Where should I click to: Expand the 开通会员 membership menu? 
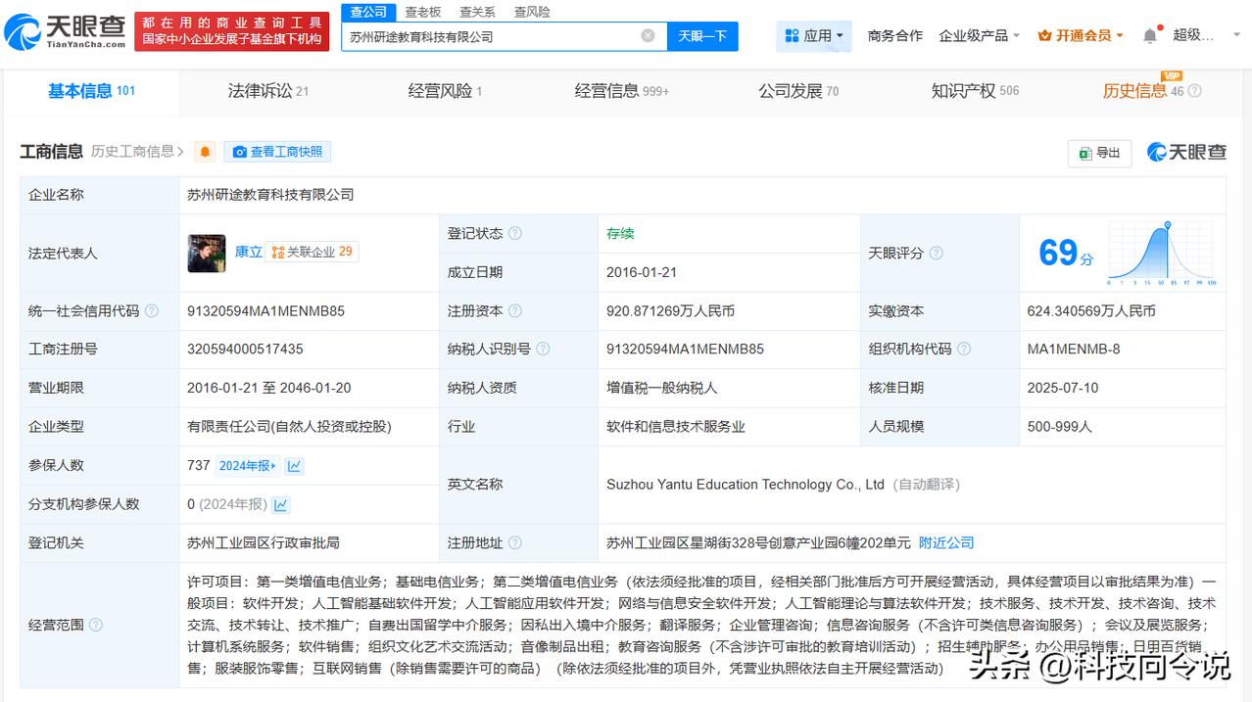[x=1081, y=35]
